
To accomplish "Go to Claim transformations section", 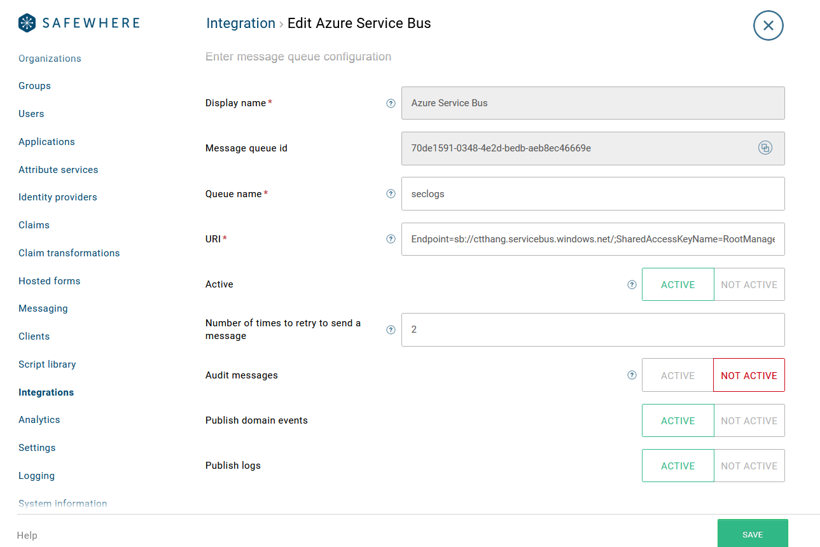I will [x=69, y=253].
